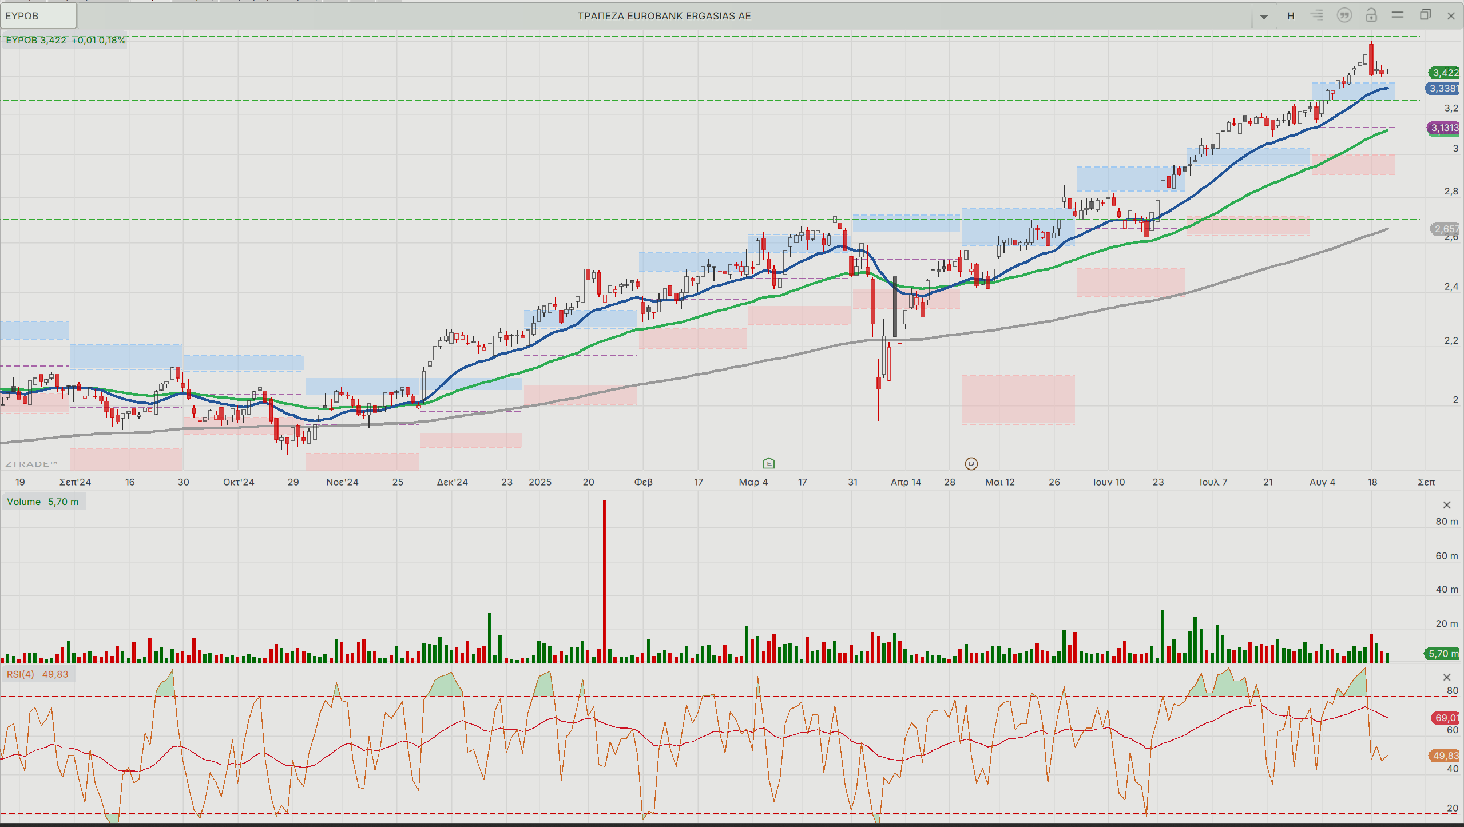The image size is (1464, 827).
Task: Close the RSI(4) indicator panel
Action: coord(1447,678)
